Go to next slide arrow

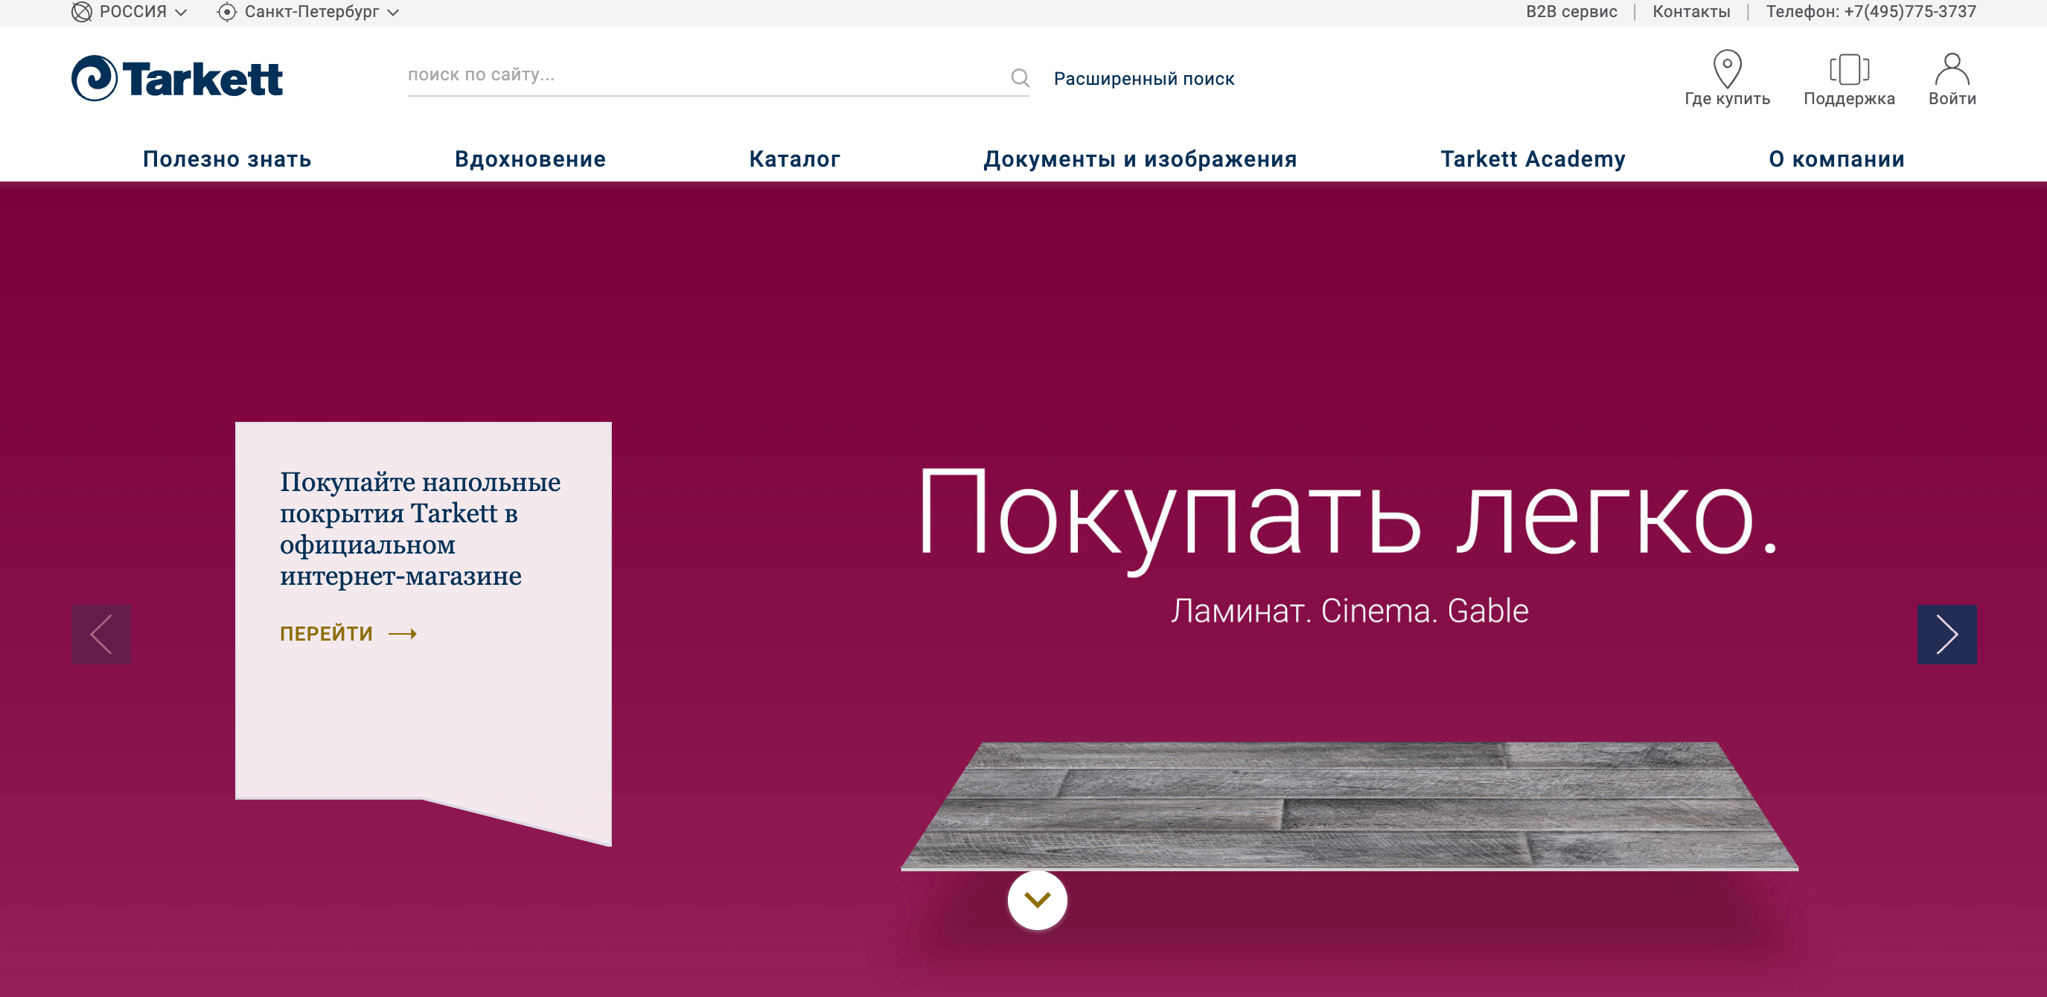1946,634
